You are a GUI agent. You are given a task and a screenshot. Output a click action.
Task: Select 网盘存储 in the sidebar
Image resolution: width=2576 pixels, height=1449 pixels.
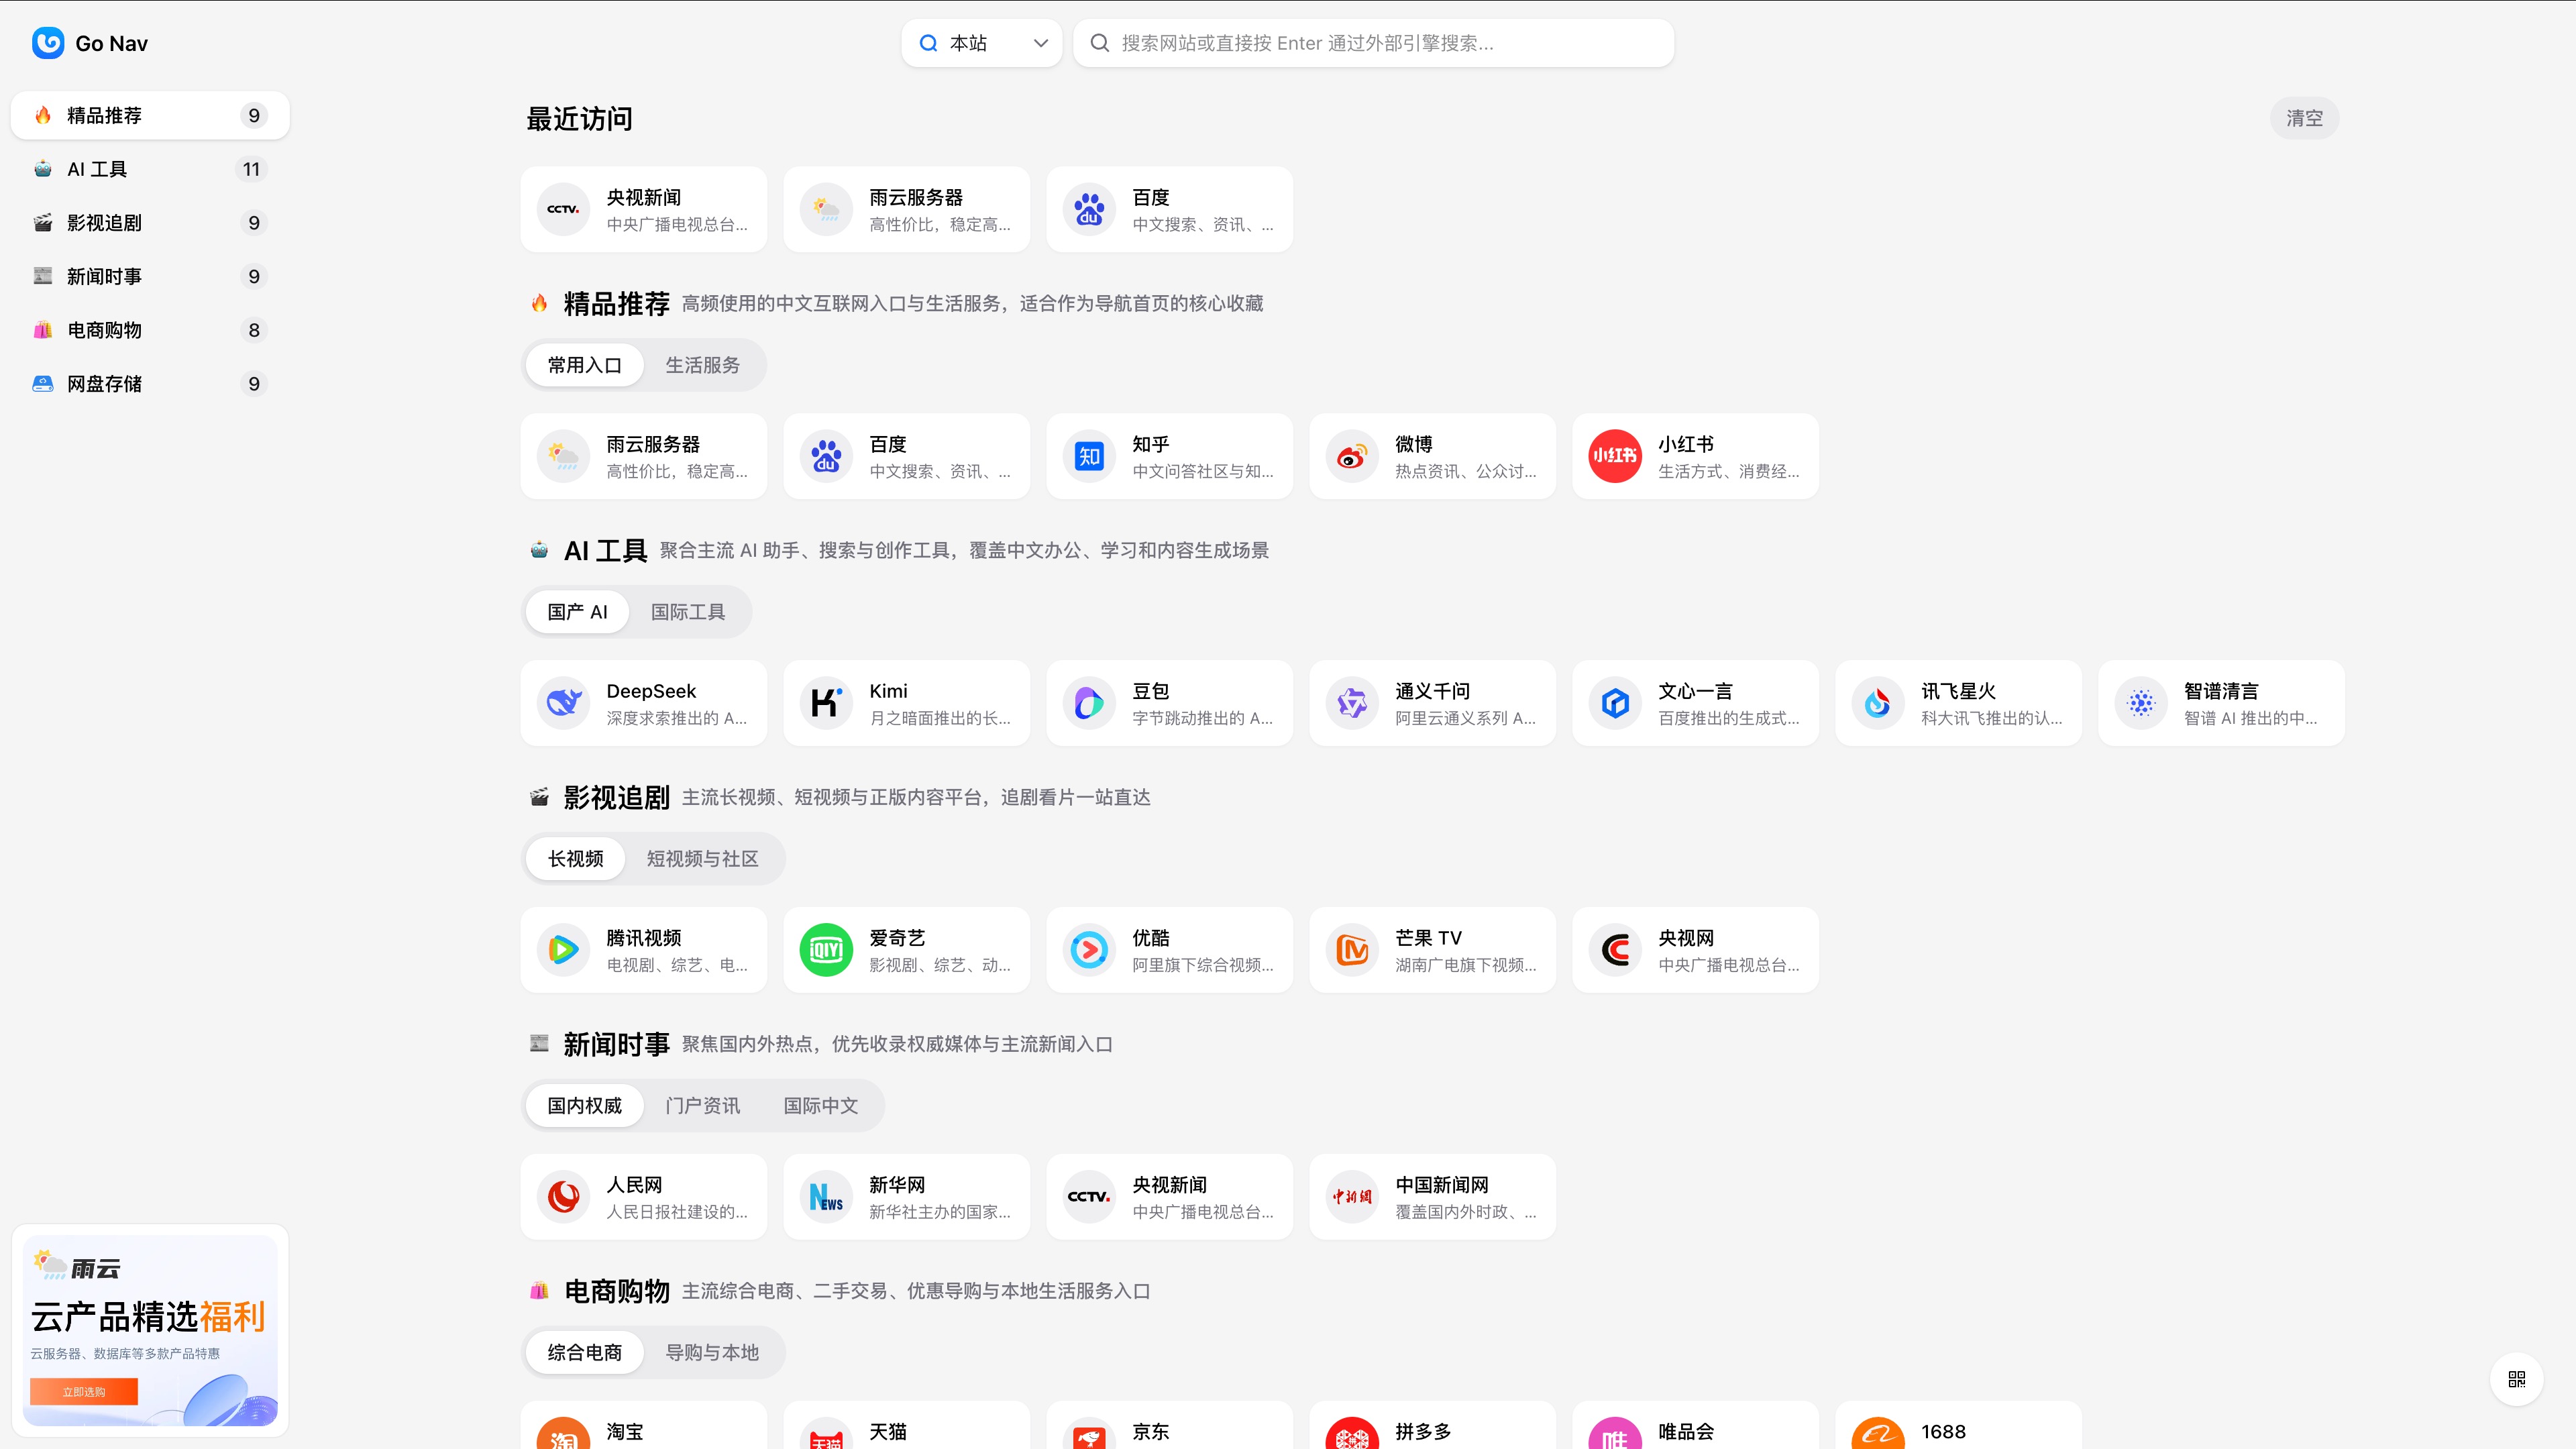(150, 384)
